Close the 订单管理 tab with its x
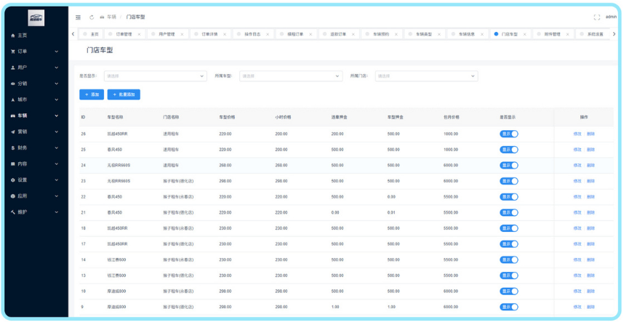The height and width of the screenshot is (322, 624). [x=139, y=34]
